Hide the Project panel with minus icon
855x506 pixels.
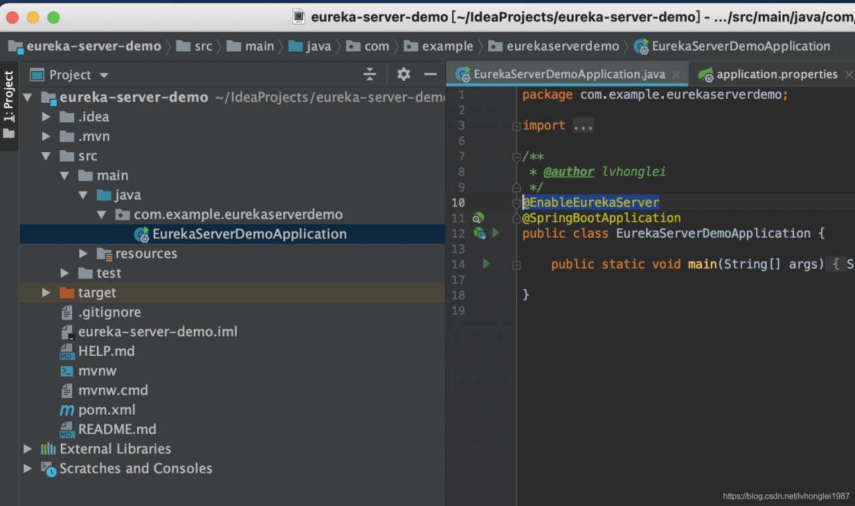[431, 74]
